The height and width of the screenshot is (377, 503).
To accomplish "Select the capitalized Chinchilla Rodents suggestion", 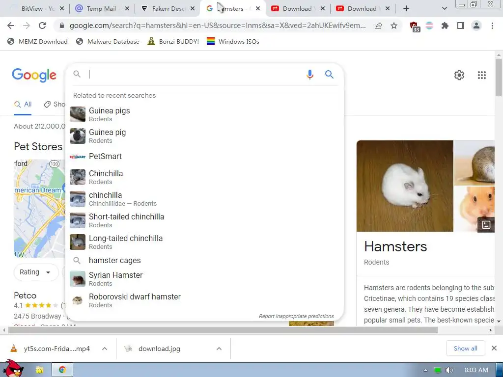I will 204,177.
